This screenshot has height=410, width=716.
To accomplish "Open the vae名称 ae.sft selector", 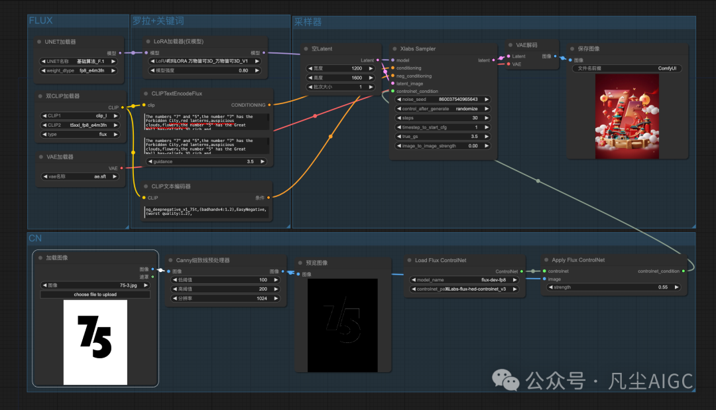I will click(80, 176).
